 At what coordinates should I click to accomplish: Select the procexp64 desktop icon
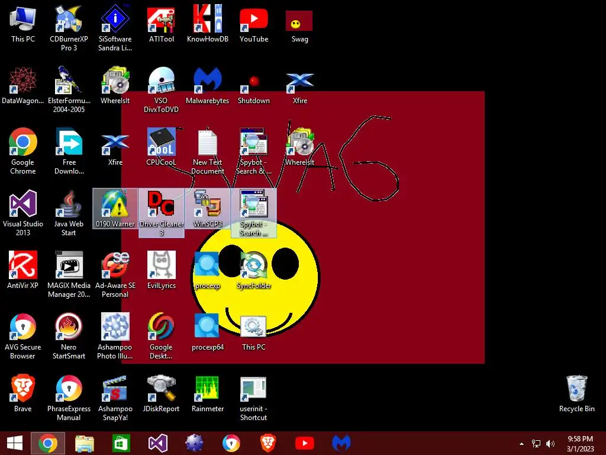click(208, 332)
